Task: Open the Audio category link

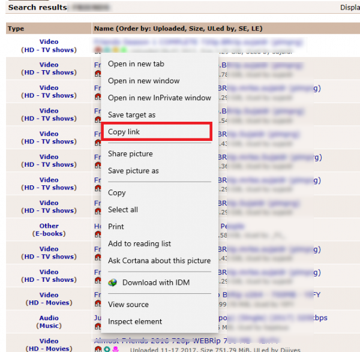Action: pyautogui.click(x=49, y=318)
